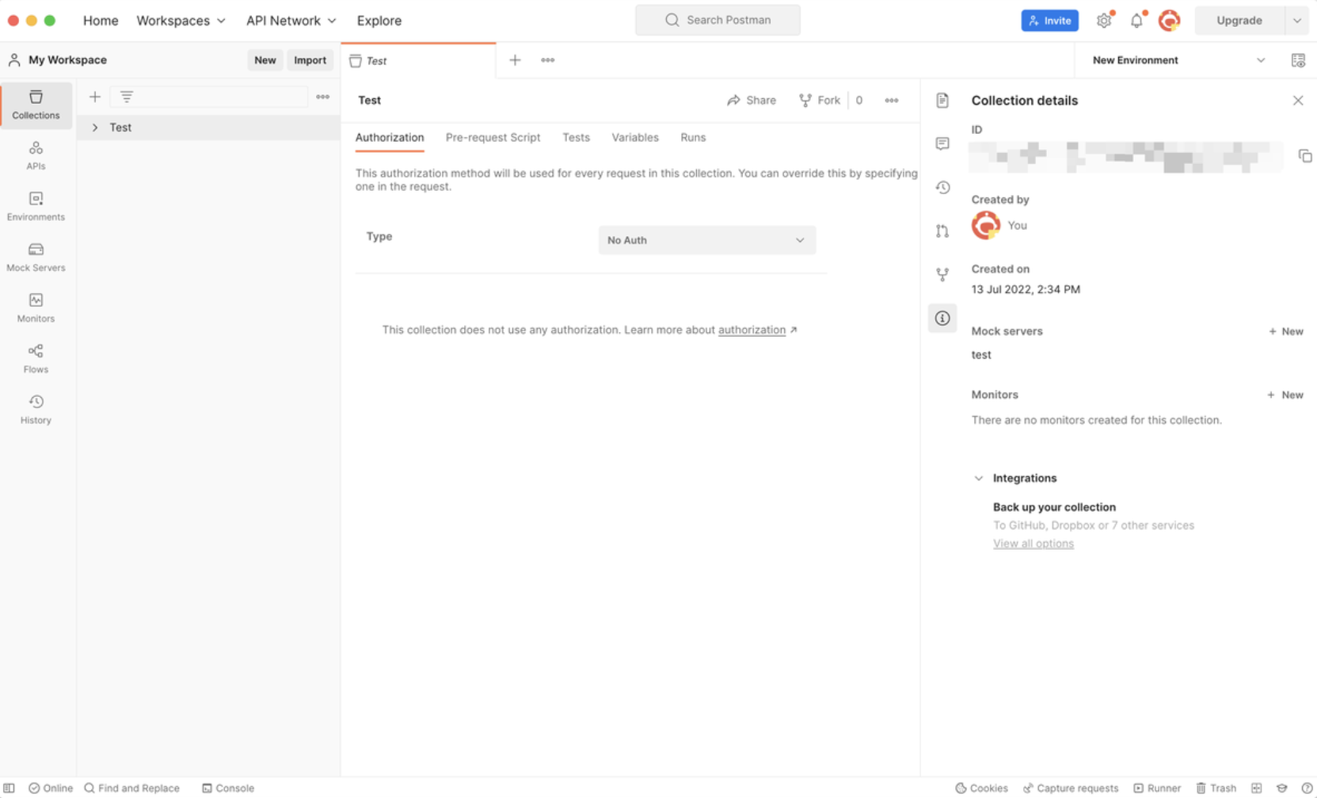Toggle the sidebar from the status bar icon
This screenshot has height=798, width=1317.
tap(10, 788)
